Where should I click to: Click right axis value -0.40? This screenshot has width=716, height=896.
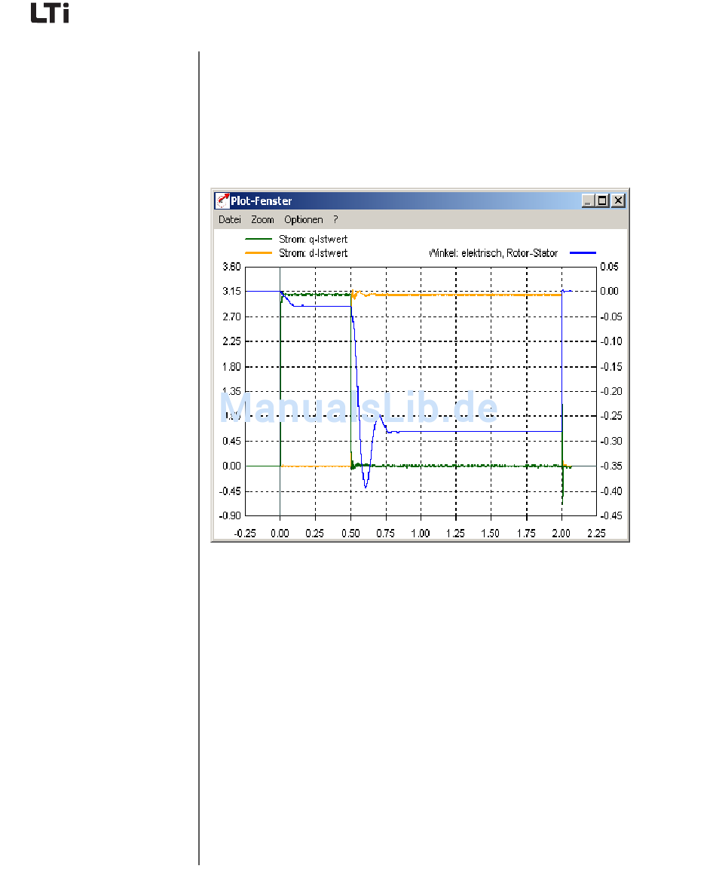pos(610,491)
